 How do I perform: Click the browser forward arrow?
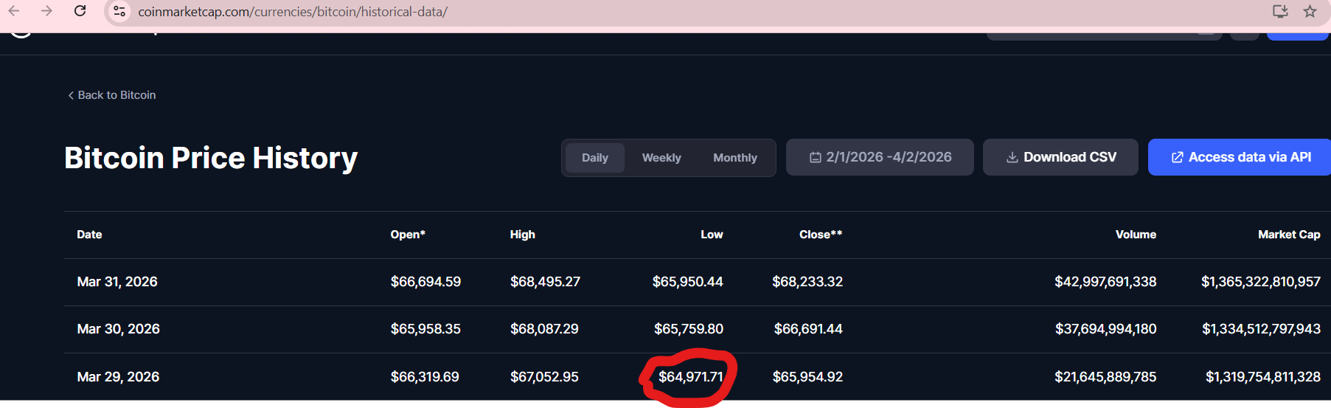[46, 11]
